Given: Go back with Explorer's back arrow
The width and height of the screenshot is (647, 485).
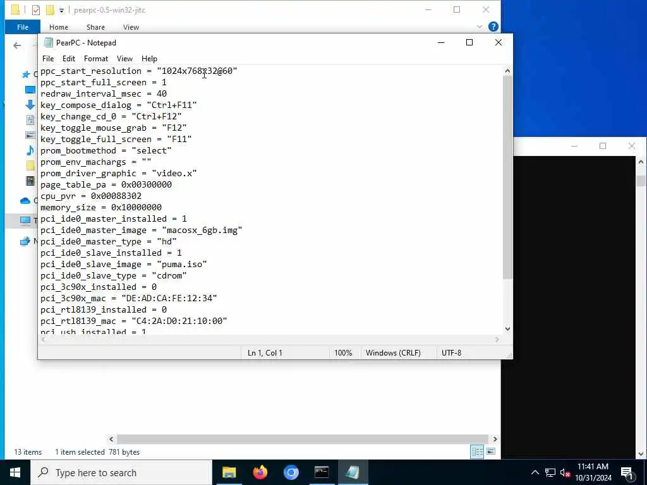Looking at the screenshot, I should pyautogui.click(x=17, y=45).
